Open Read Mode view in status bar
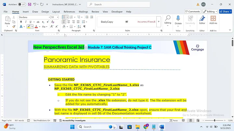This screenshot has height=131, width=234. (183, 120)
